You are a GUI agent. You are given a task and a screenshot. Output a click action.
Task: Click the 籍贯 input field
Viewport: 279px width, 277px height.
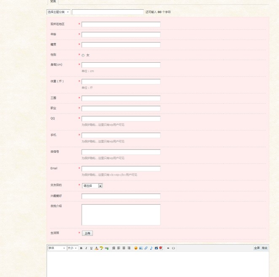(121, 45)
